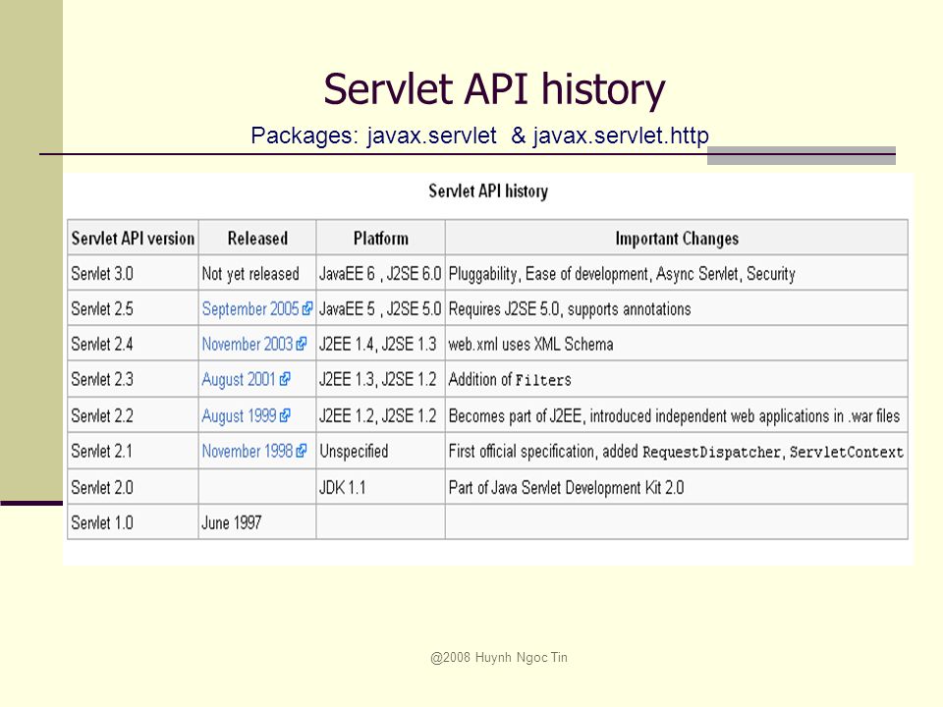Click the '@2008 Huynh Ngoc Tin' footer
Viewport: 943px width, 707px height.
tap(499, 657)
